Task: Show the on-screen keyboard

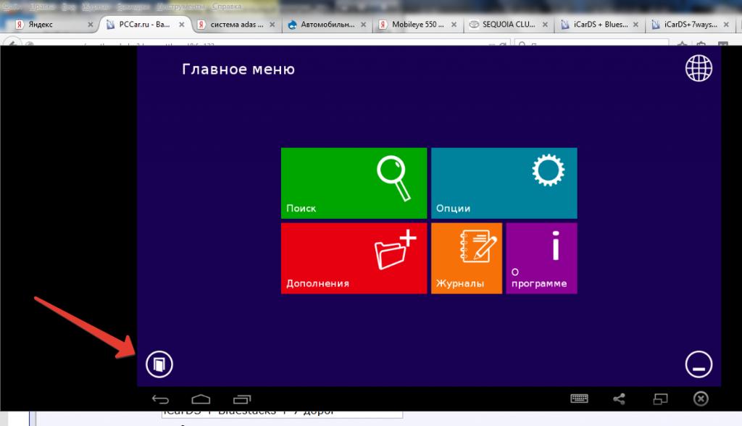Action: [x=579, y=398]
